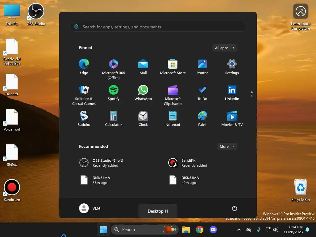
Task: Launch Movies & TV
Action: pos(232,119)
